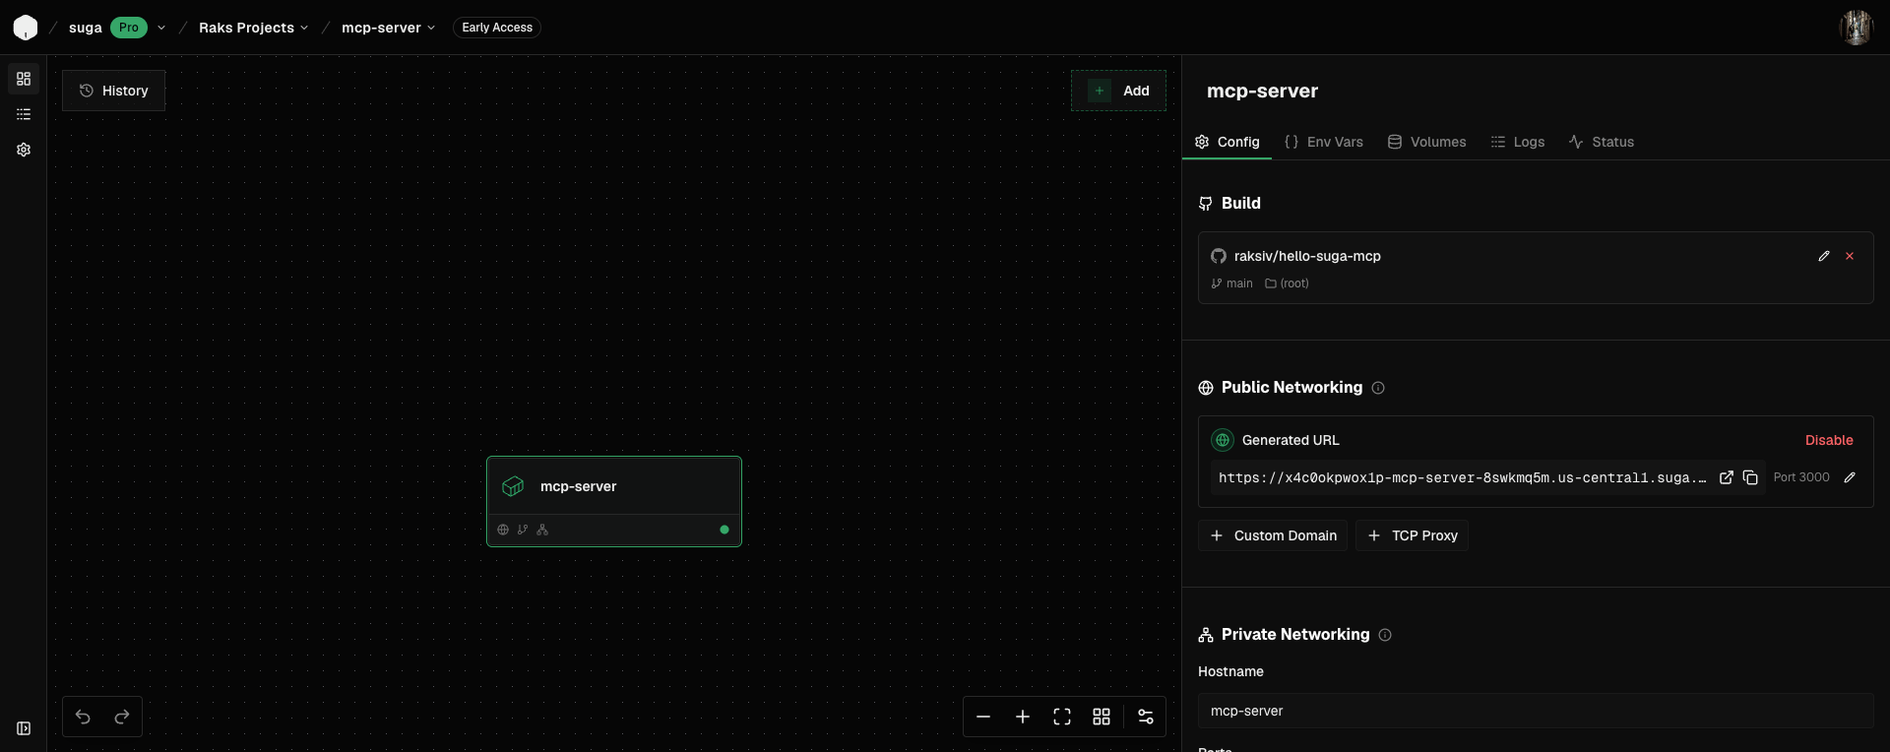Show Private Networking info tooltip icon
The height and width of the screenshot is (752, 1890).
(x=1385, y=635)
